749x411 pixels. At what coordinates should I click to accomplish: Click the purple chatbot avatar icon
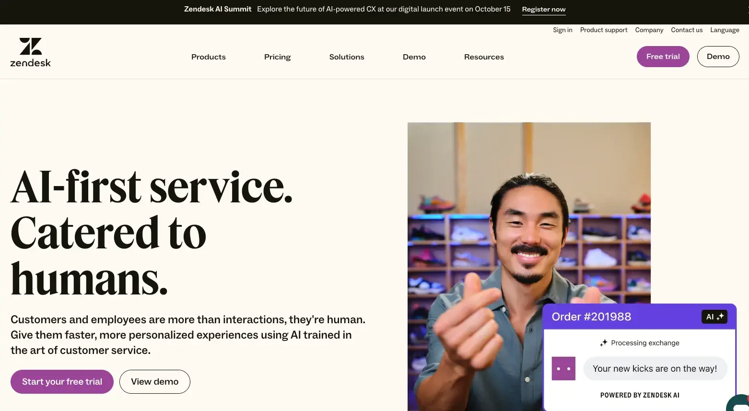[x=563, y=368]
